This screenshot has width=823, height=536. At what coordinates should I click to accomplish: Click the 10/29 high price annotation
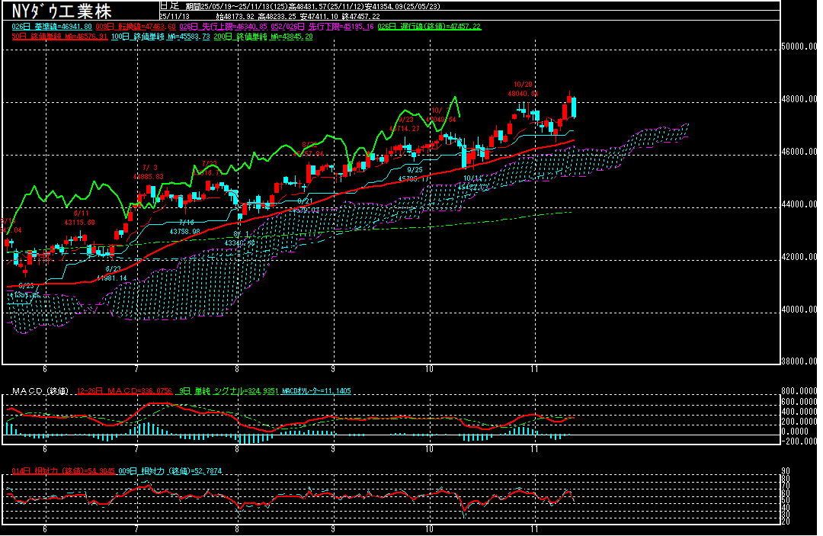[x=523, y=88]
